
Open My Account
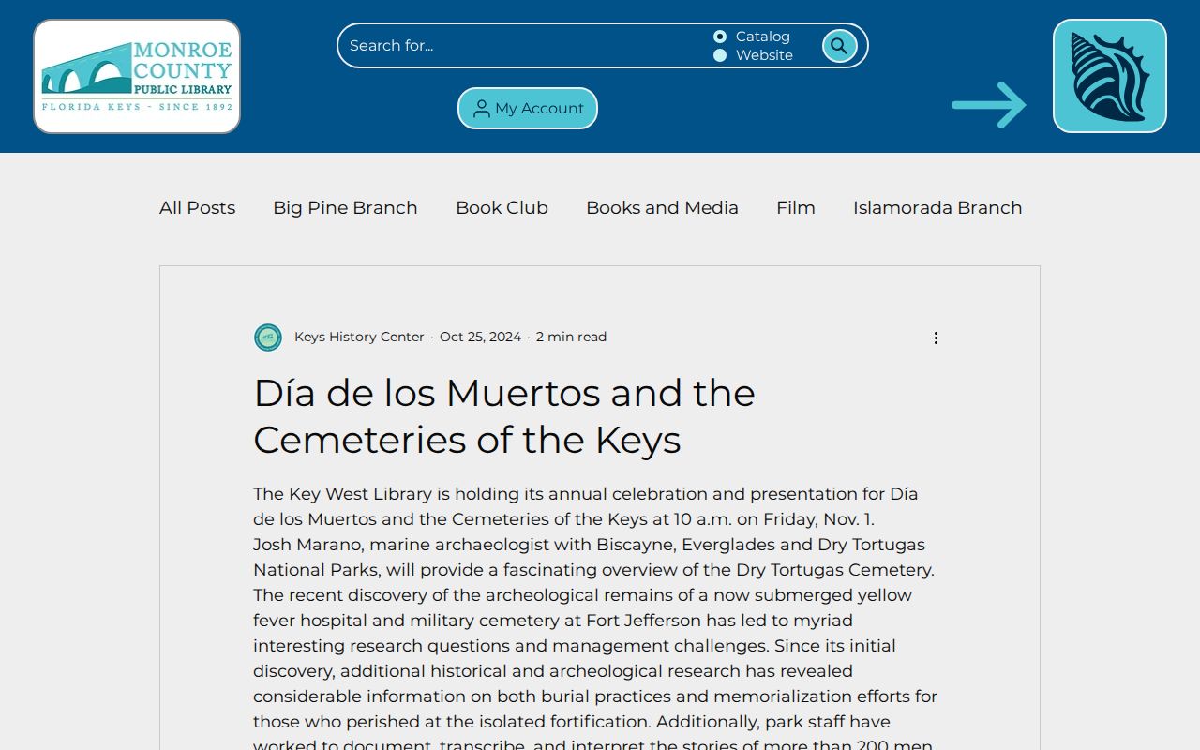pos(528,109)
